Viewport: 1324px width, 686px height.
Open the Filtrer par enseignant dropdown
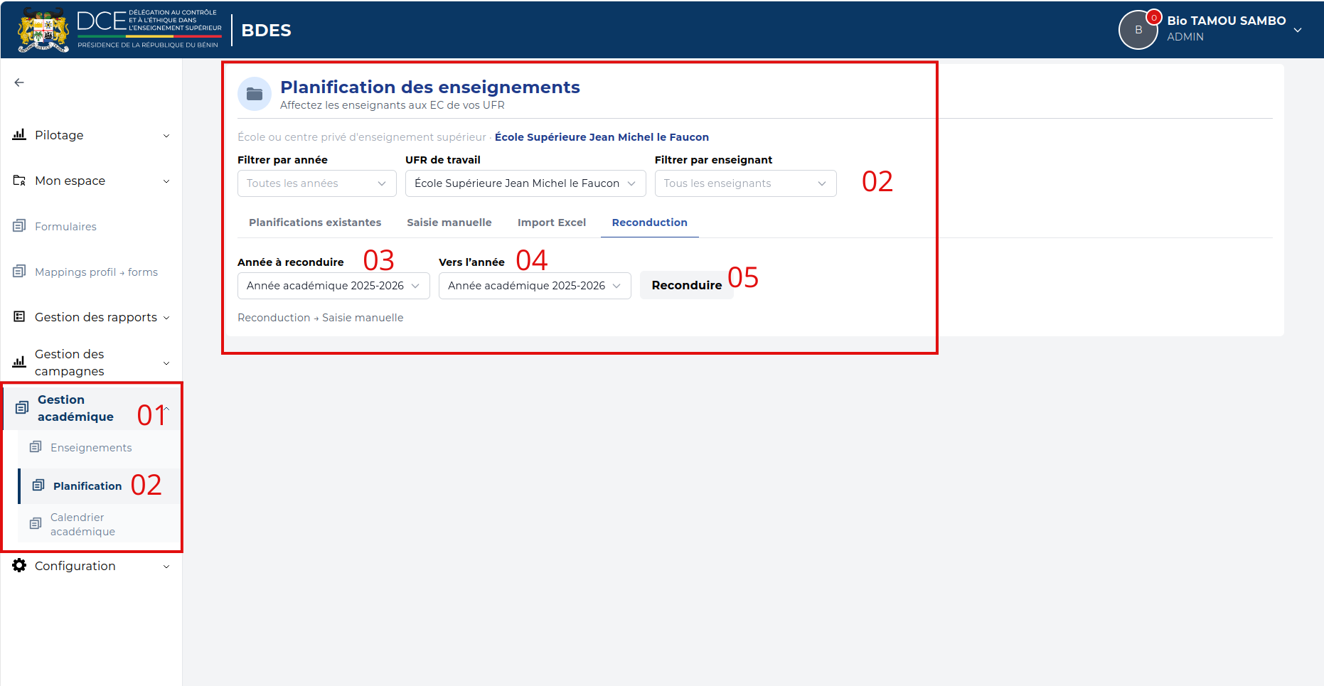click(x=745, y=183)
